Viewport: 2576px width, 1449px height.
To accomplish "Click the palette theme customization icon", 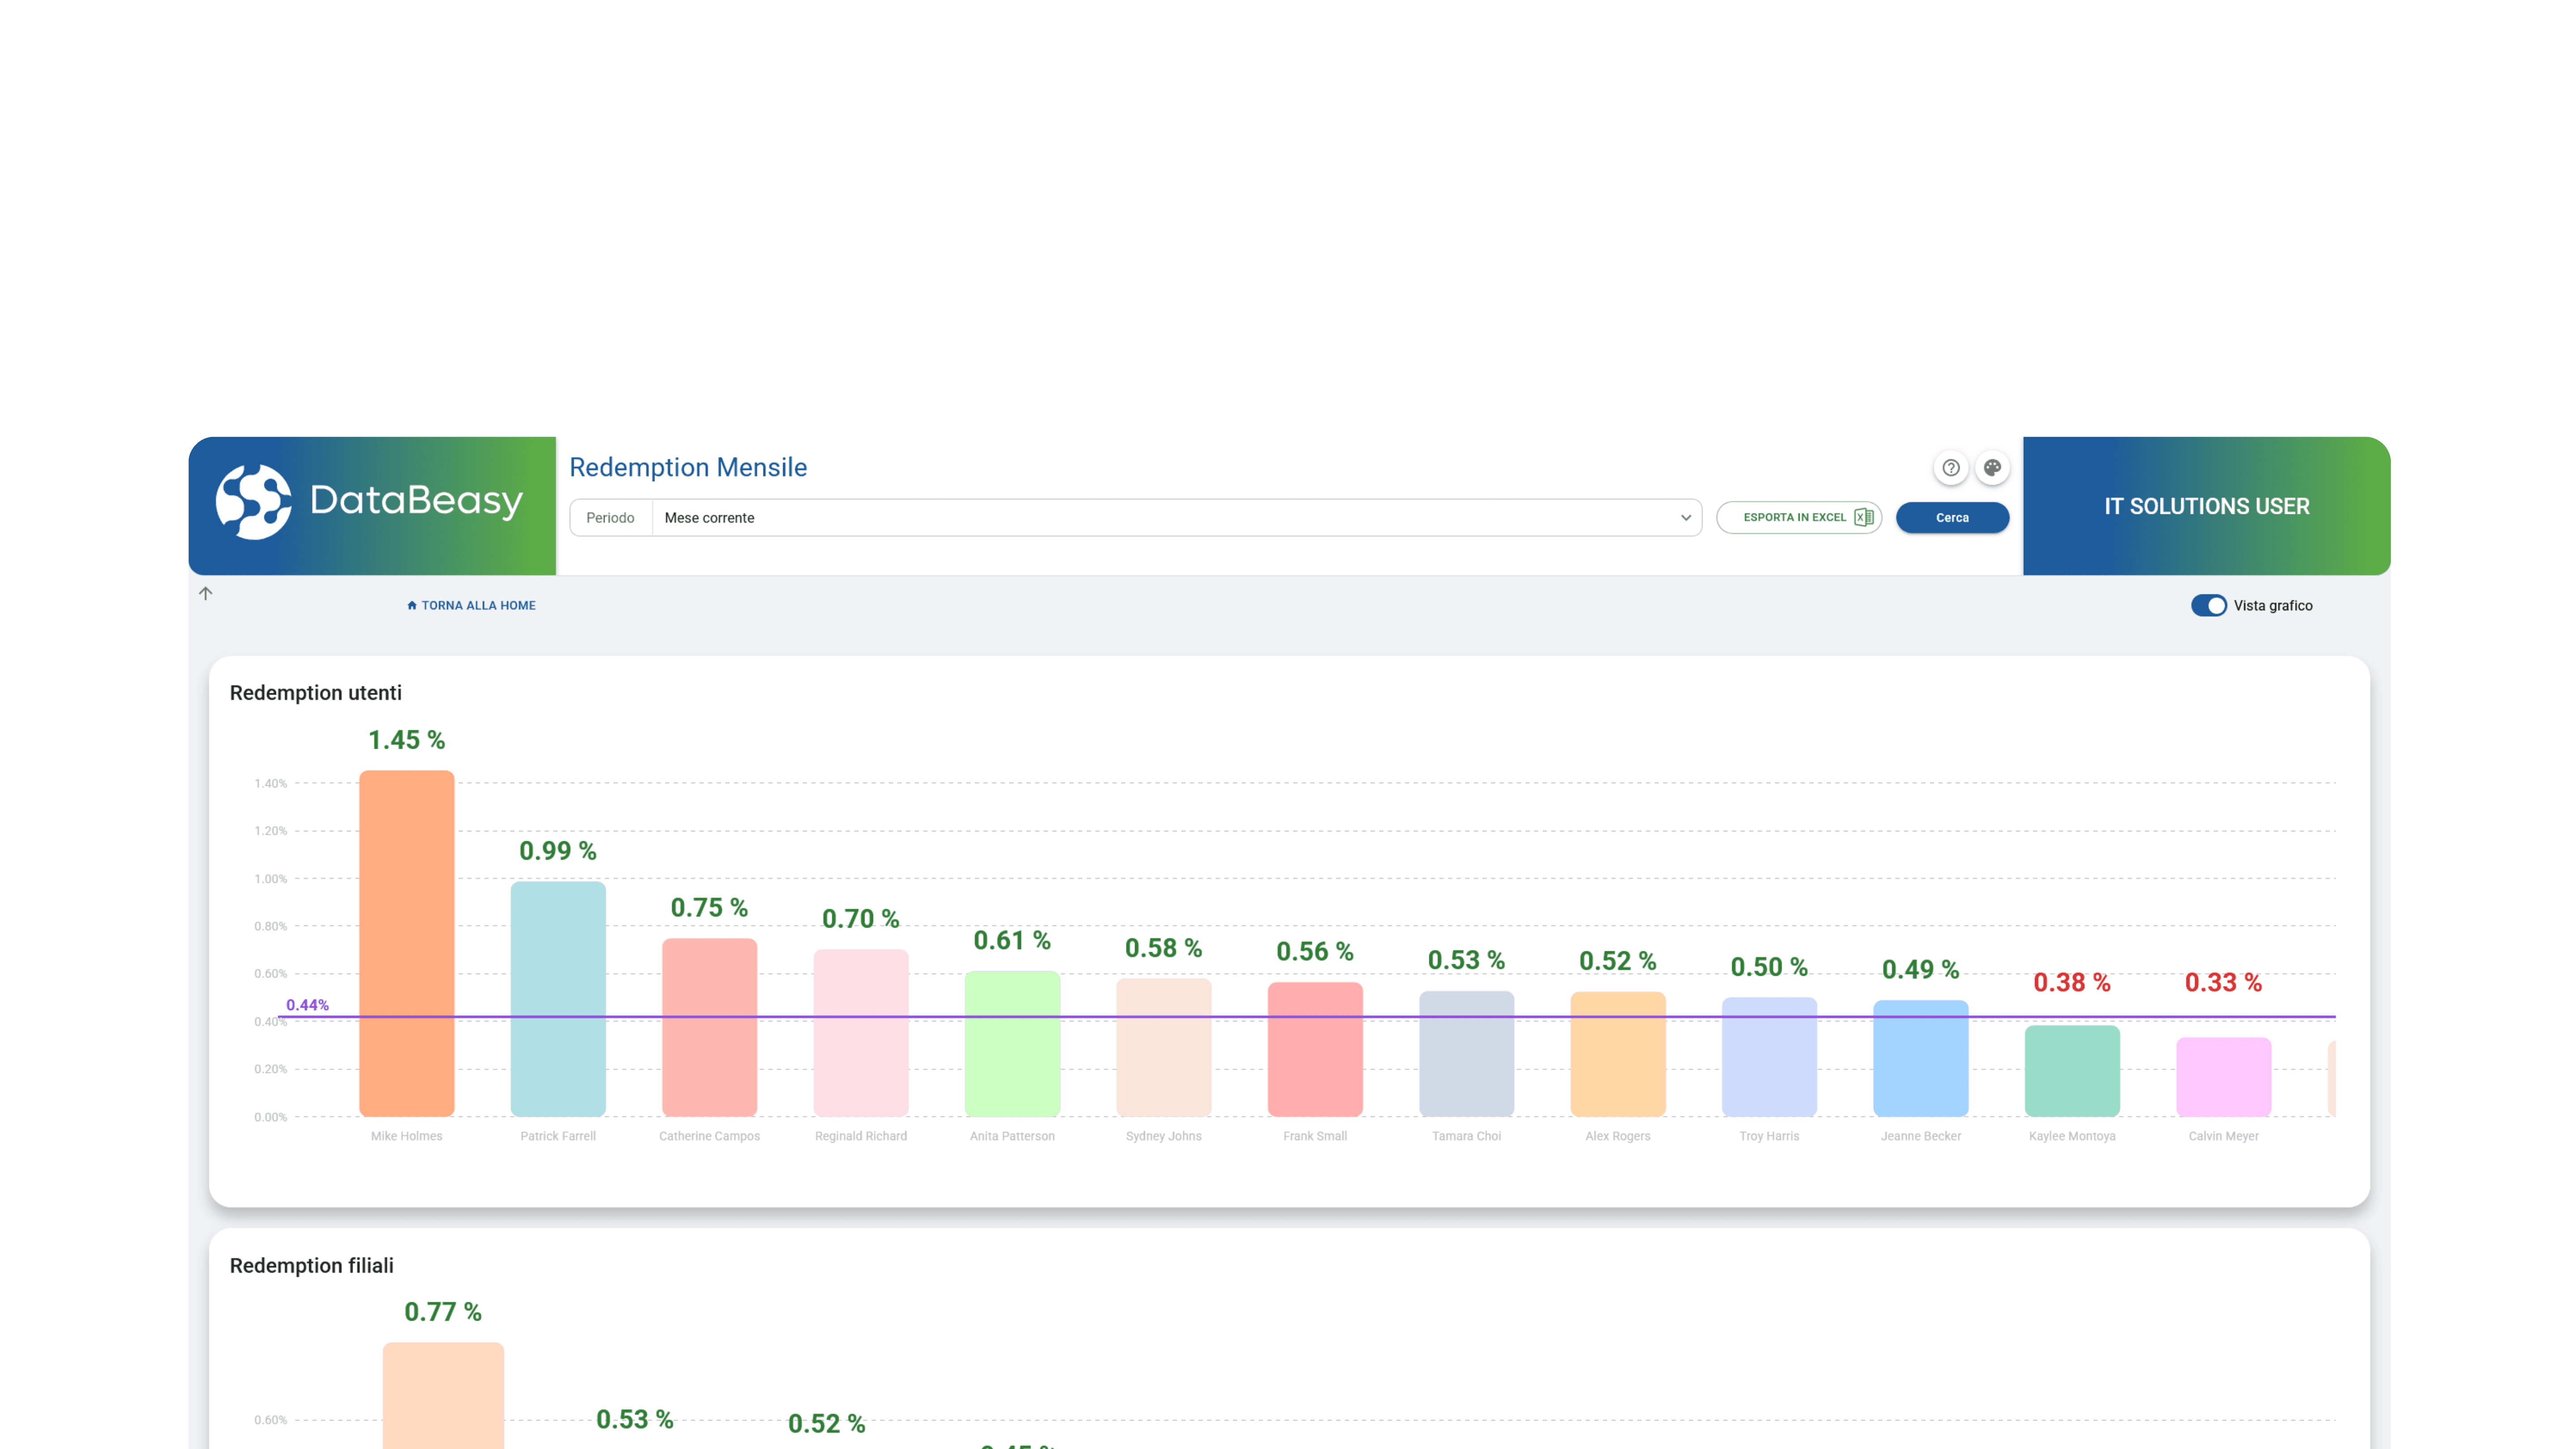I will coord(1993,467).
